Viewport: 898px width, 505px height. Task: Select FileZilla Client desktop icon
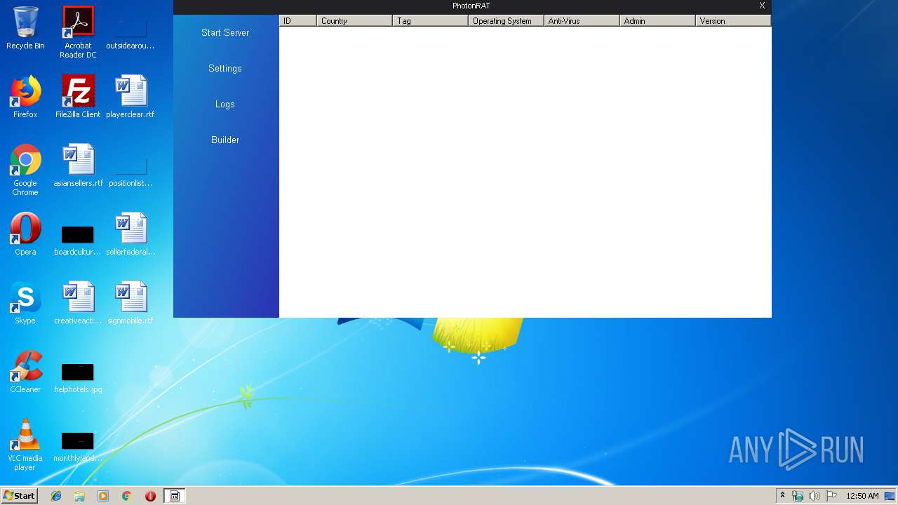[x=78, y=97]
